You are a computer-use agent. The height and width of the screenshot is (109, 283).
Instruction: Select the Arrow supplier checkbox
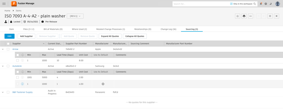point(8,49)
